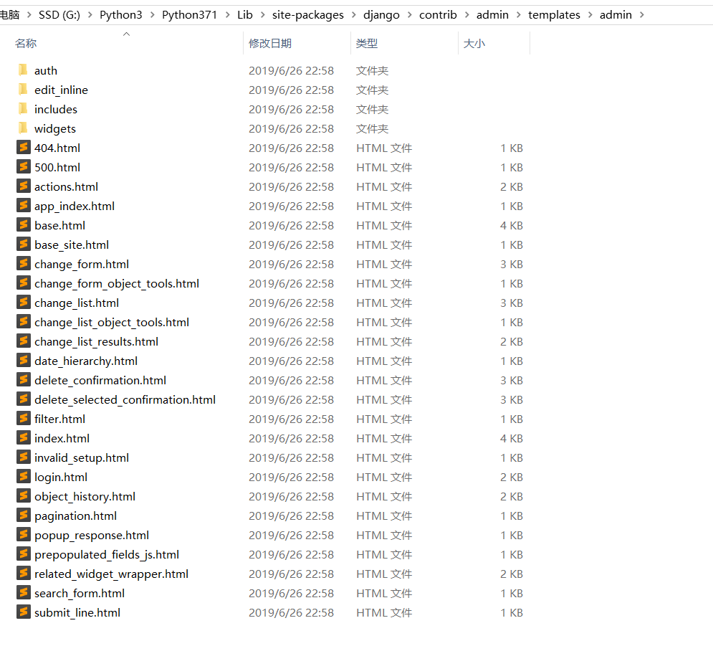Click the icon beside actions.html
The image size is (713, 646).
coord(24,186)
